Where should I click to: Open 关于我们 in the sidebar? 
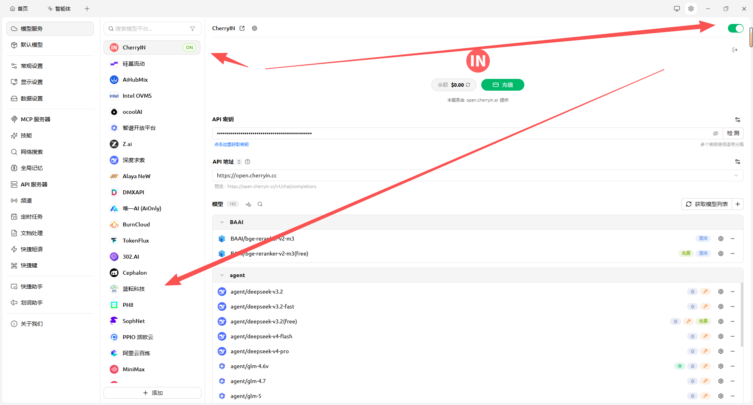pos(50,324)
